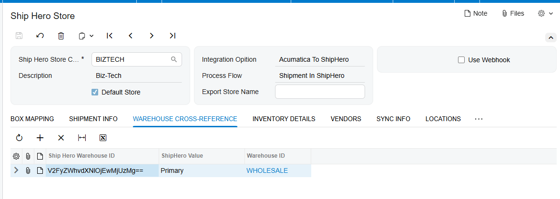Enable the Use Webhook checkbox
This screenshot has width=560, height=199.
point(461,60)
